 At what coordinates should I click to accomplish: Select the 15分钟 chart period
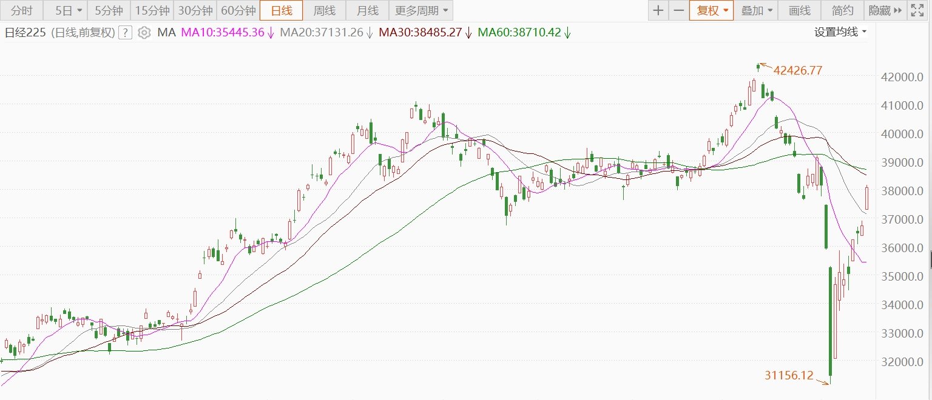[x=152, y=10]
